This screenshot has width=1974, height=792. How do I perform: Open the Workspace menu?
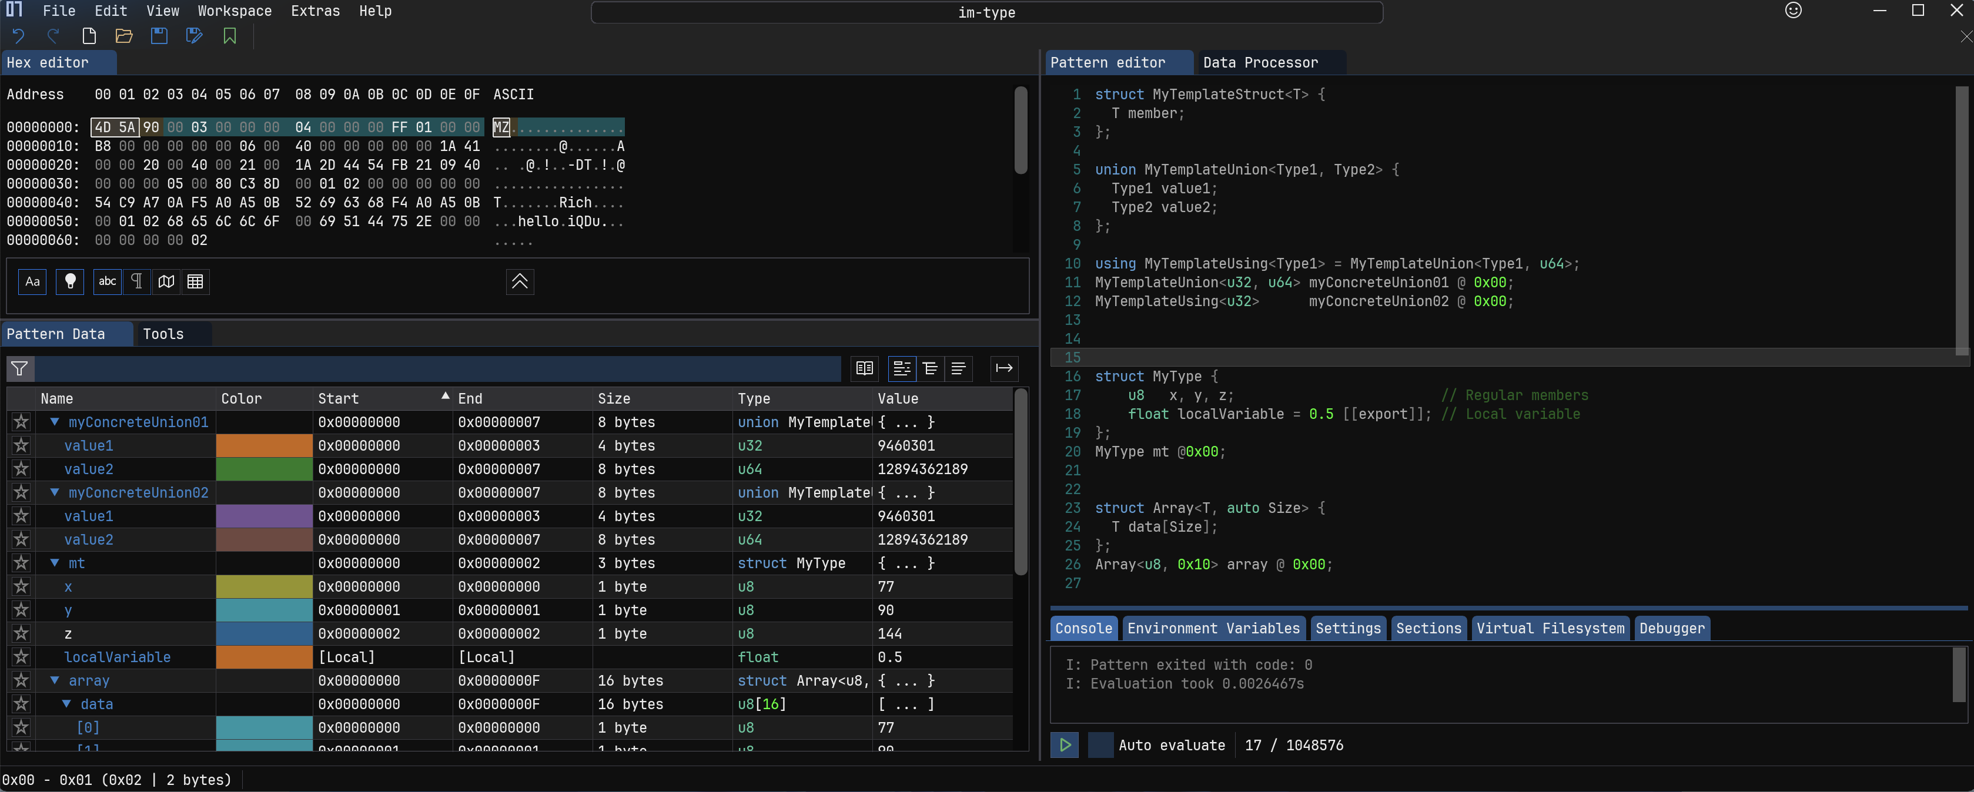tap(235, 11)
